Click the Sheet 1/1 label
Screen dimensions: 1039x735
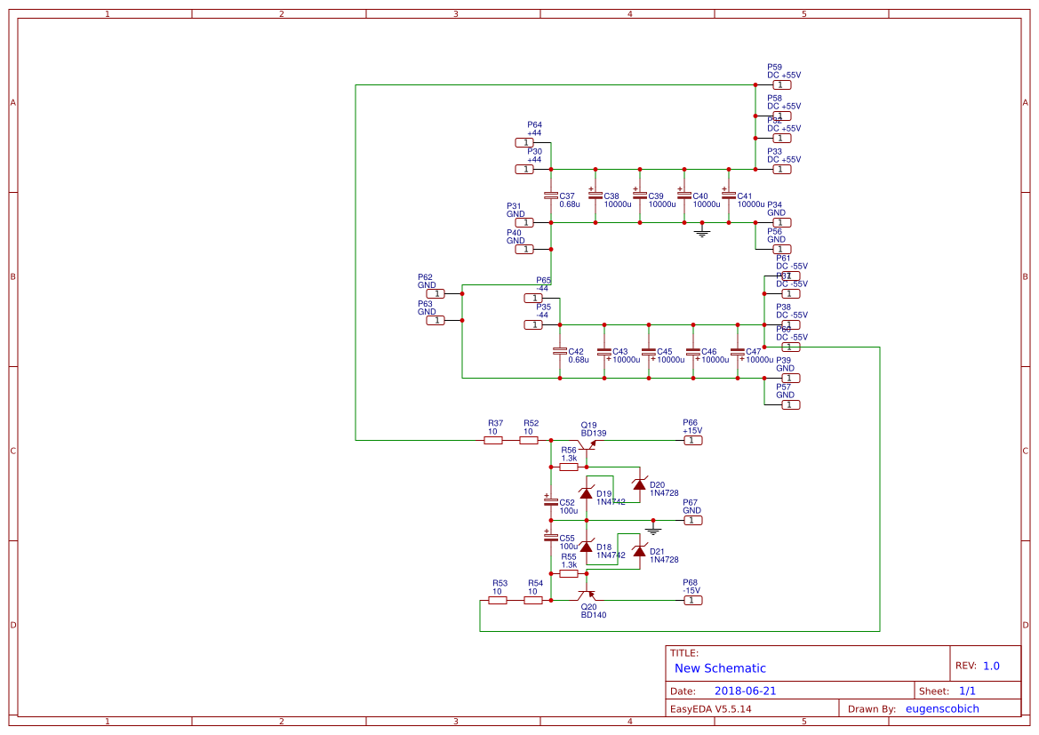(x=969, y=690)
